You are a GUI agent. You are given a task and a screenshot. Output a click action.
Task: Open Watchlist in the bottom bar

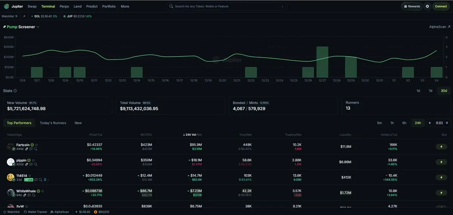point(12,212)
